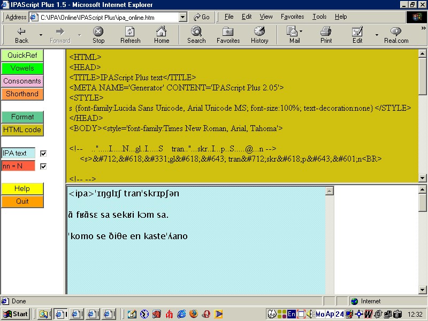Click the line 'komo se ðiθe en kaste'ʎano

point(128,236)
